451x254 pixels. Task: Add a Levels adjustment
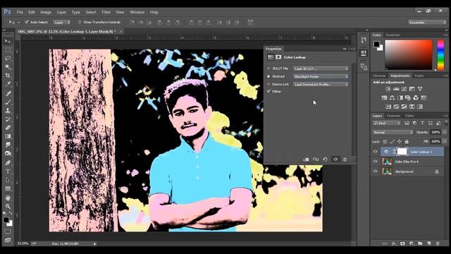[x=396, y=89]
